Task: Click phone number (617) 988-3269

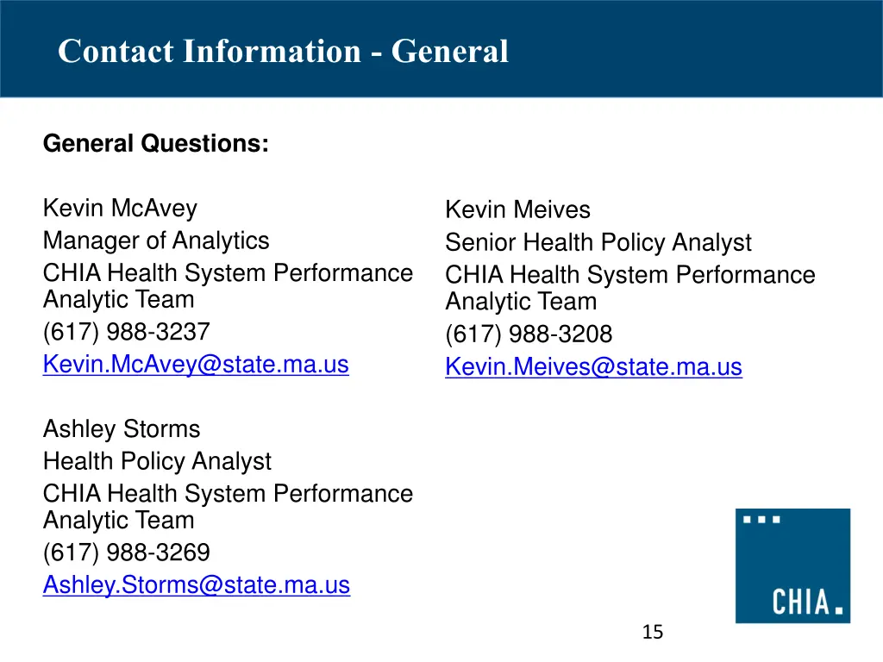Action: click(127, 553)
